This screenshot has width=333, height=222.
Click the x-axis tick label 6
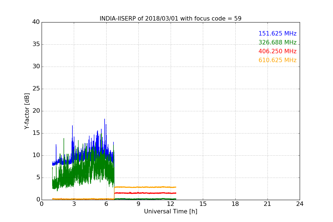[x=106, y=204]
